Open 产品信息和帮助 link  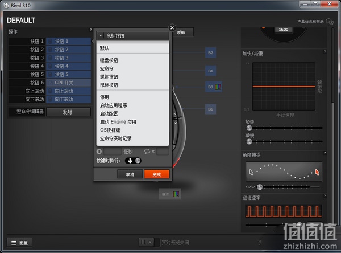coord(310,22)
